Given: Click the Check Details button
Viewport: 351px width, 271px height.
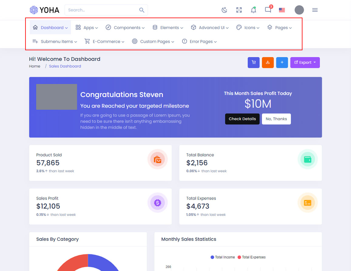Looking at the screenshot, I should [x=242, y=119].
